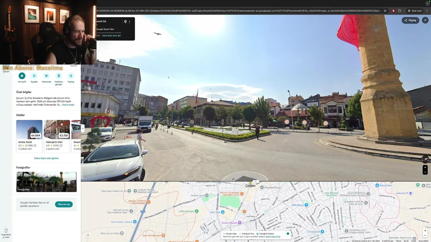Click the Telefona gönder icon
Image resolution: width=431 pixels, height=242 pixels.
59,76
